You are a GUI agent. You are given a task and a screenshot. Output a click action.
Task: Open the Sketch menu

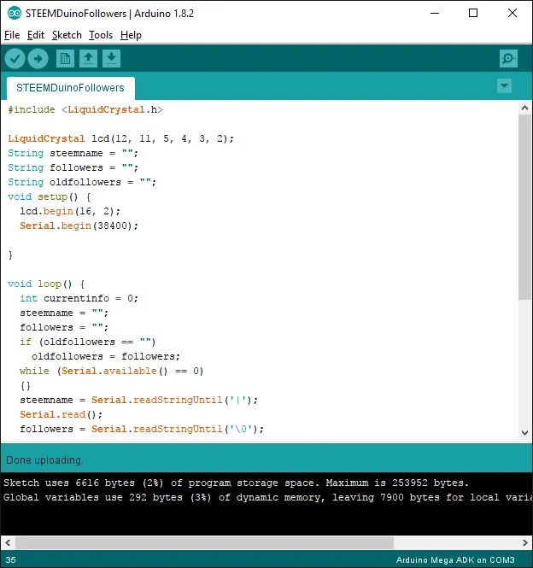(x=67, y=35)
